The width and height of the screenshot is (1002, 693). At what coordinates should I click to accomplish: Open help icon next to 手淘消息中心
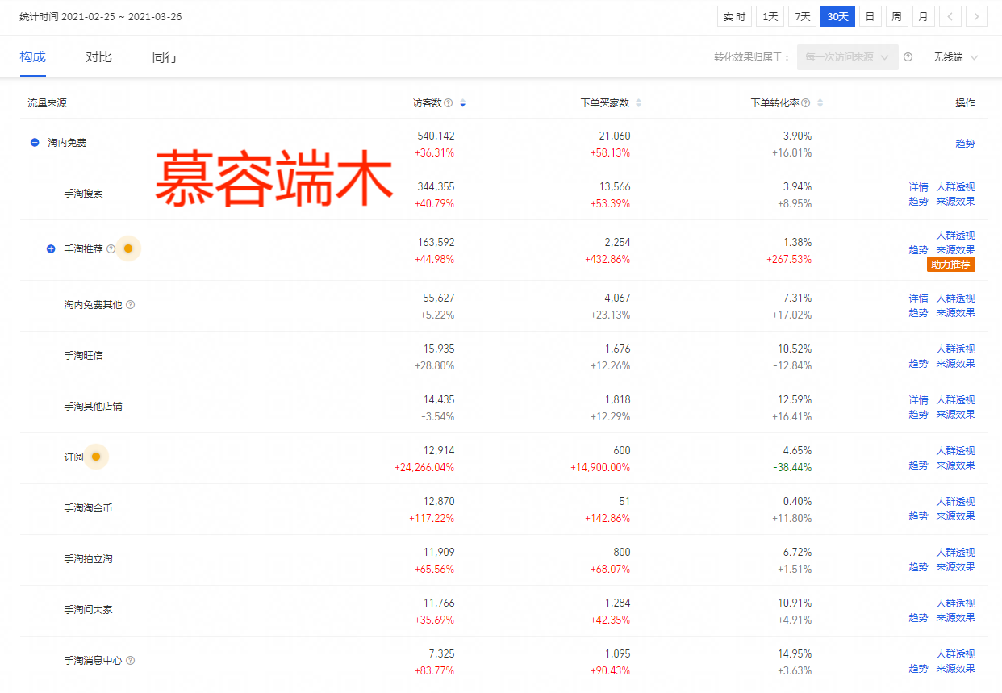(131, 661)
